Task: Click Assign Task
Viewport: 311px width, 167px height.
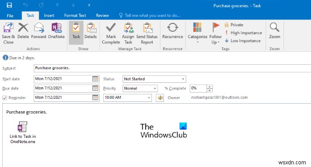Action: [x=128, y=33]
